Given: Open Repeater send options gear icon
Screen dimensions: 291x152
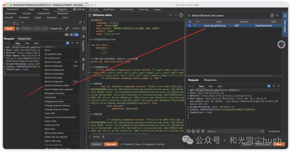Looking at the screenshot, I should click(18, 28).
